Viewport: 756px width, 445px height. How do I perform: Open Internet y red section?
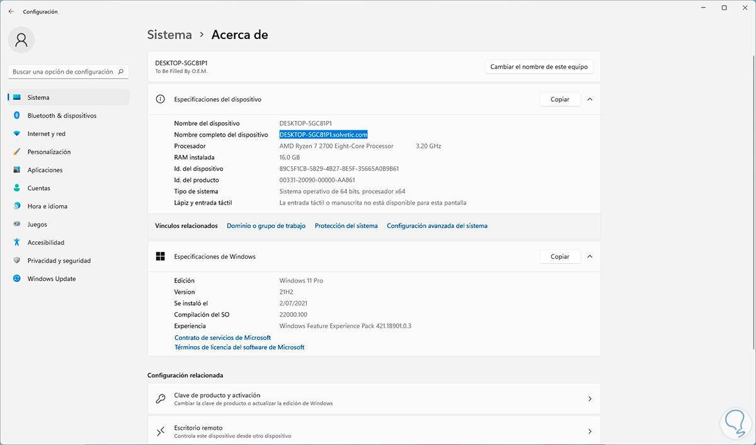point(46,134)
